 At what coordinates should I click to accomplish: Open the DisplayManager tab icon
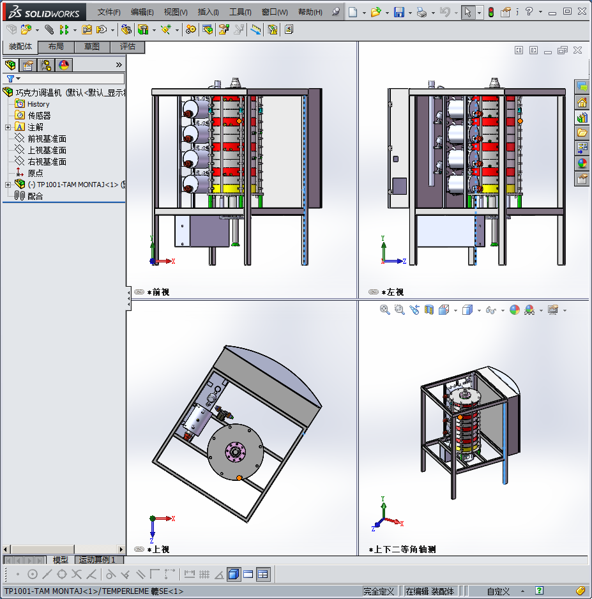[64, 65]
